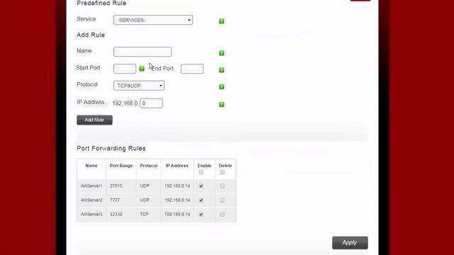Click port range value 27015
The width and height of the screenshot is (454, 255).
pyautogui.click(x=116, y=186)
